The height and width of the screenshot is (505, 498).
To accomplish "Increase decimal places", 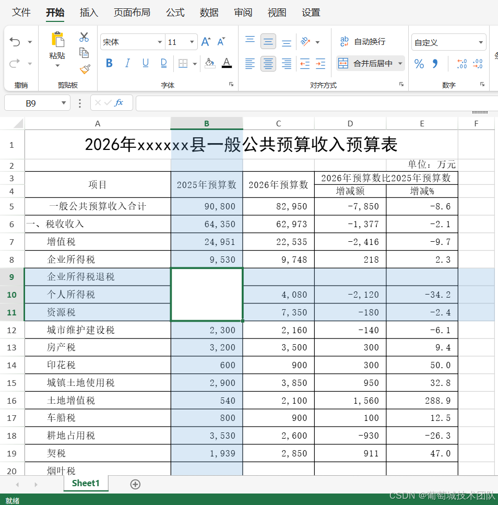I will pyautogui.click(x=462, y=63).
